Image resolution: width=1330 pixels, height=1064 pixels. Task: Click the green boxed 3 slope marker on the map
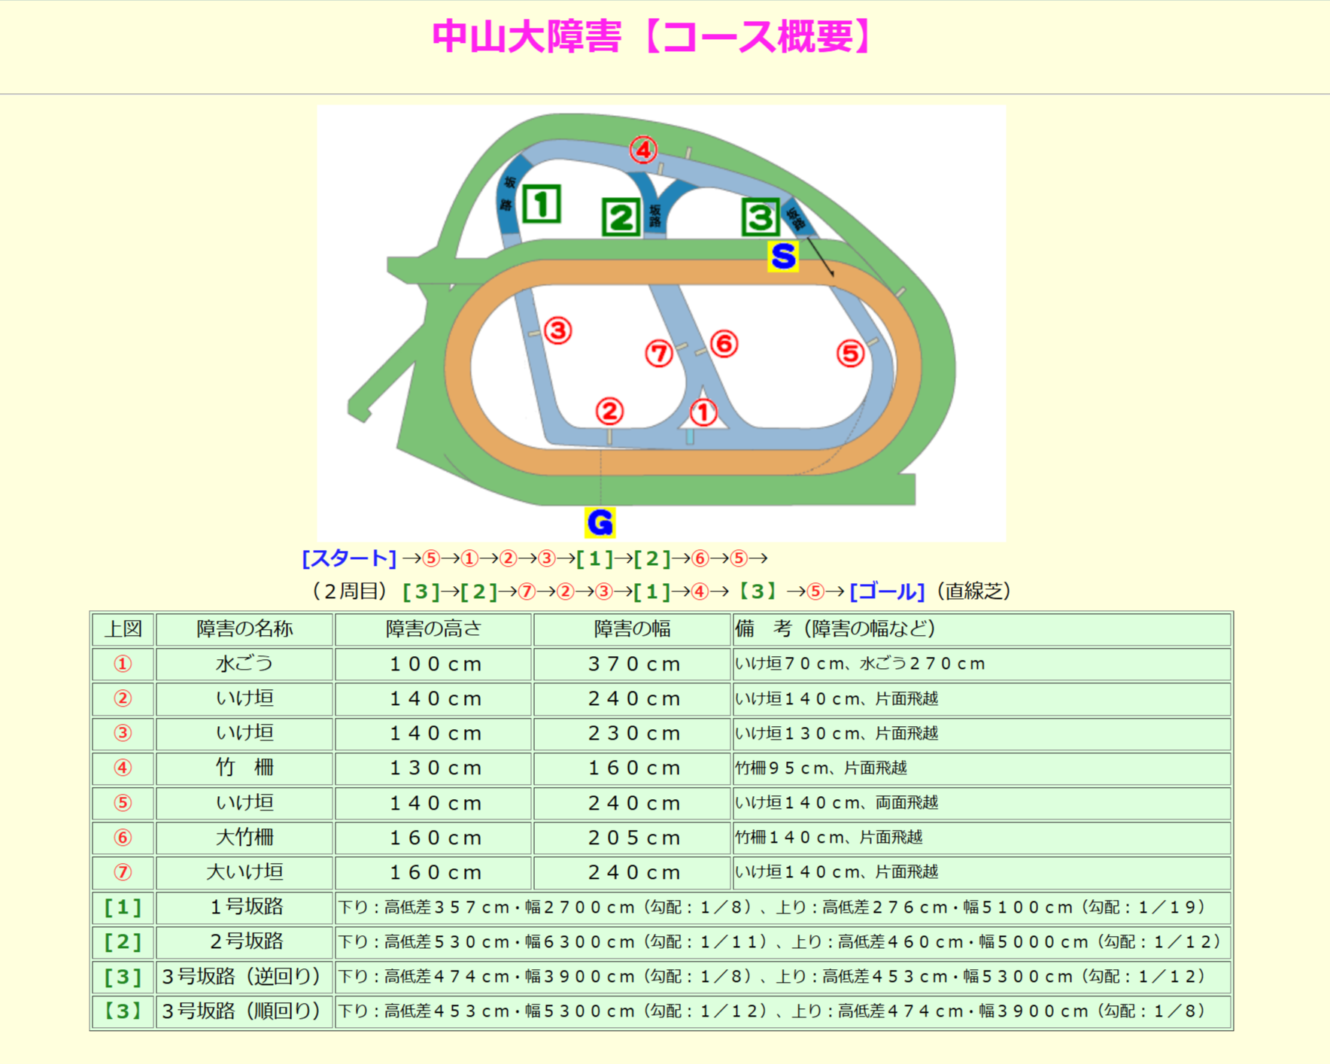(760, 217)
